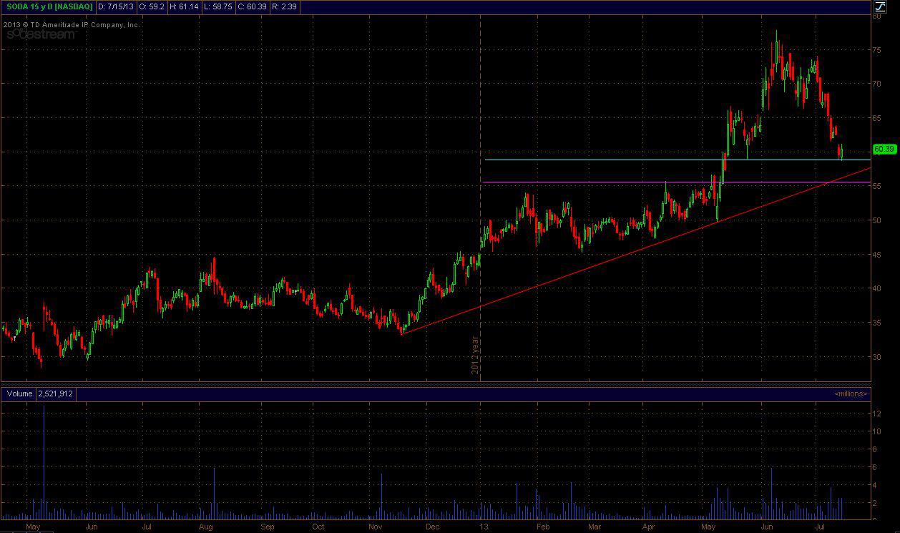Click the tallest volume spike bar in May

(x=44, y=458)
